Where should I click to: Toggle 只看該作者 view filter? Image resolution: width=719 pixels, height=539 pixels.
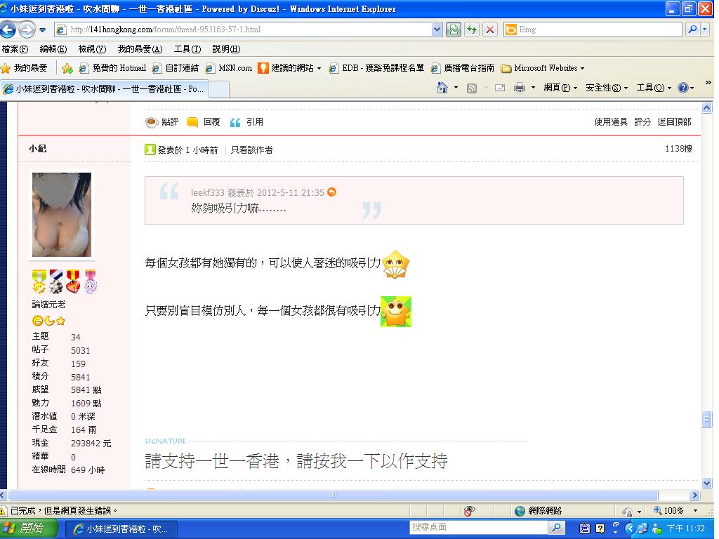(252, 149)
